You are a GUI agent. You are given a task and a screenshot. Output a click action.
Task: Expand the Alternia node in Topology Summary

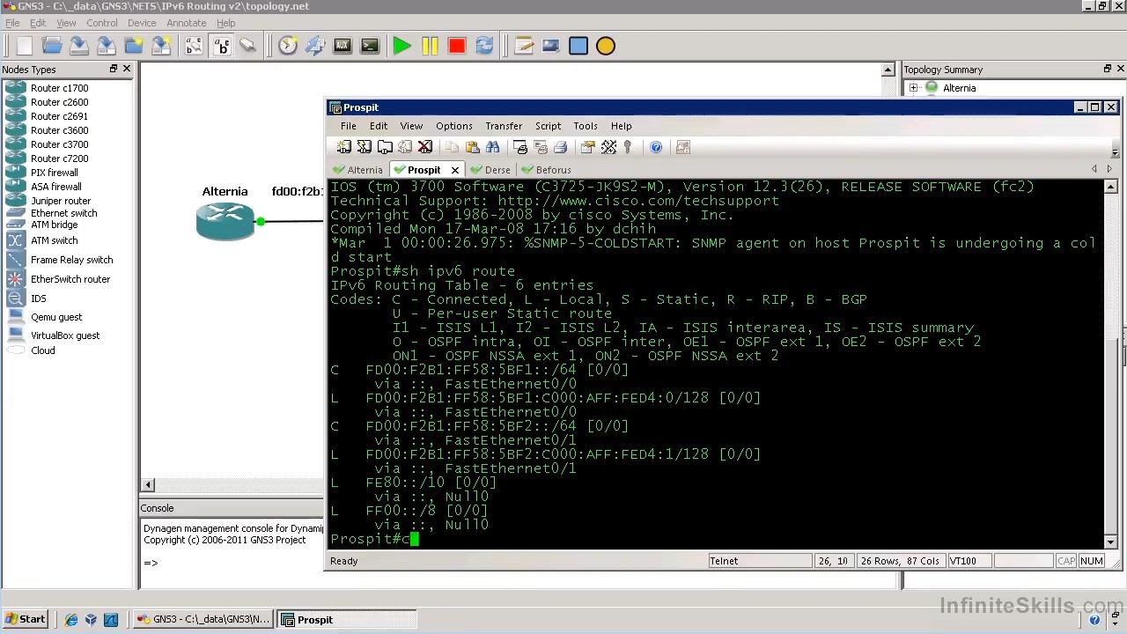coord(913,88)
